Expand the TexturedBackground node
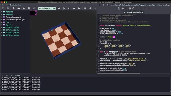171x96 pixels. pos(2,17)
